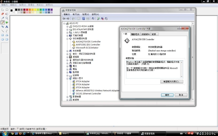
Task: Select the Rectangle shape tool
Action: [x=2, y=35]
